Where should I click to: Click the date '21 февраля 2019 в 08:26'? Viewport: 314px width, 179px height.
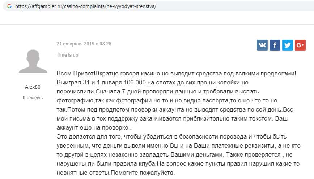tap(84, 44)
